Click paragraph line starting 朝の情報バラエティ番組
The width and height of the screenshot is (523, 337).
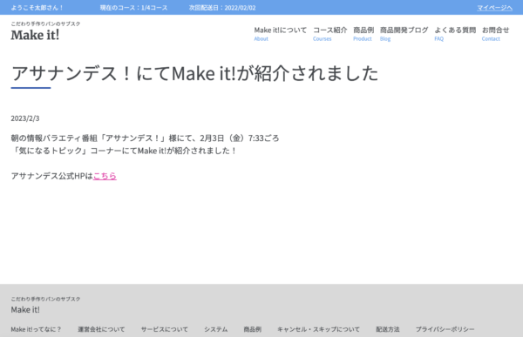145,138
